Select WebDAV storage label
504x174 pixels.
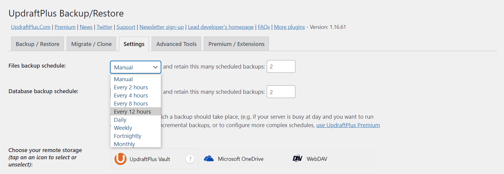317,159
